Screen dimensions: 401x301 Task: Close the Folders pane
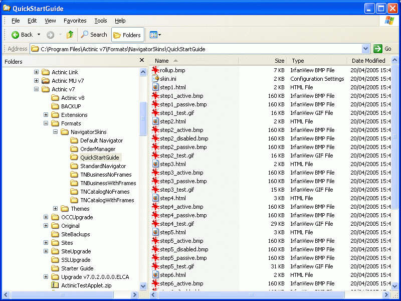[142, 61]
